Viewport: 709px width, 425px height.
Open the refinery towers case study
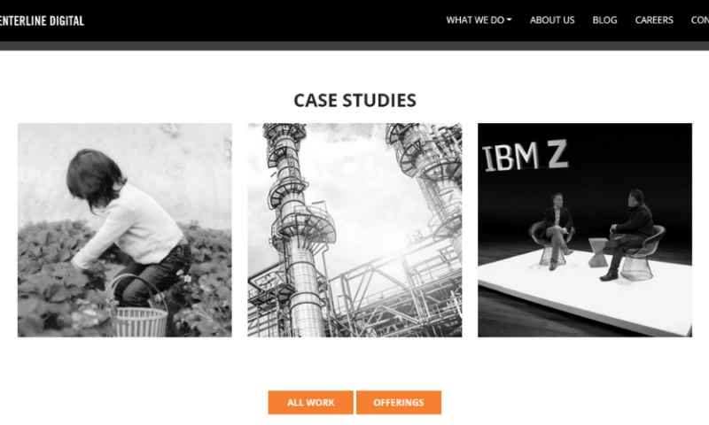[x=354, y=230]
